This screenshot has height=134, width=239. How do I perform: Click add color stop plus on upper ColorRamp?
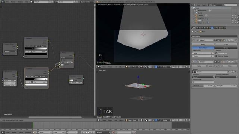point(26,46)
